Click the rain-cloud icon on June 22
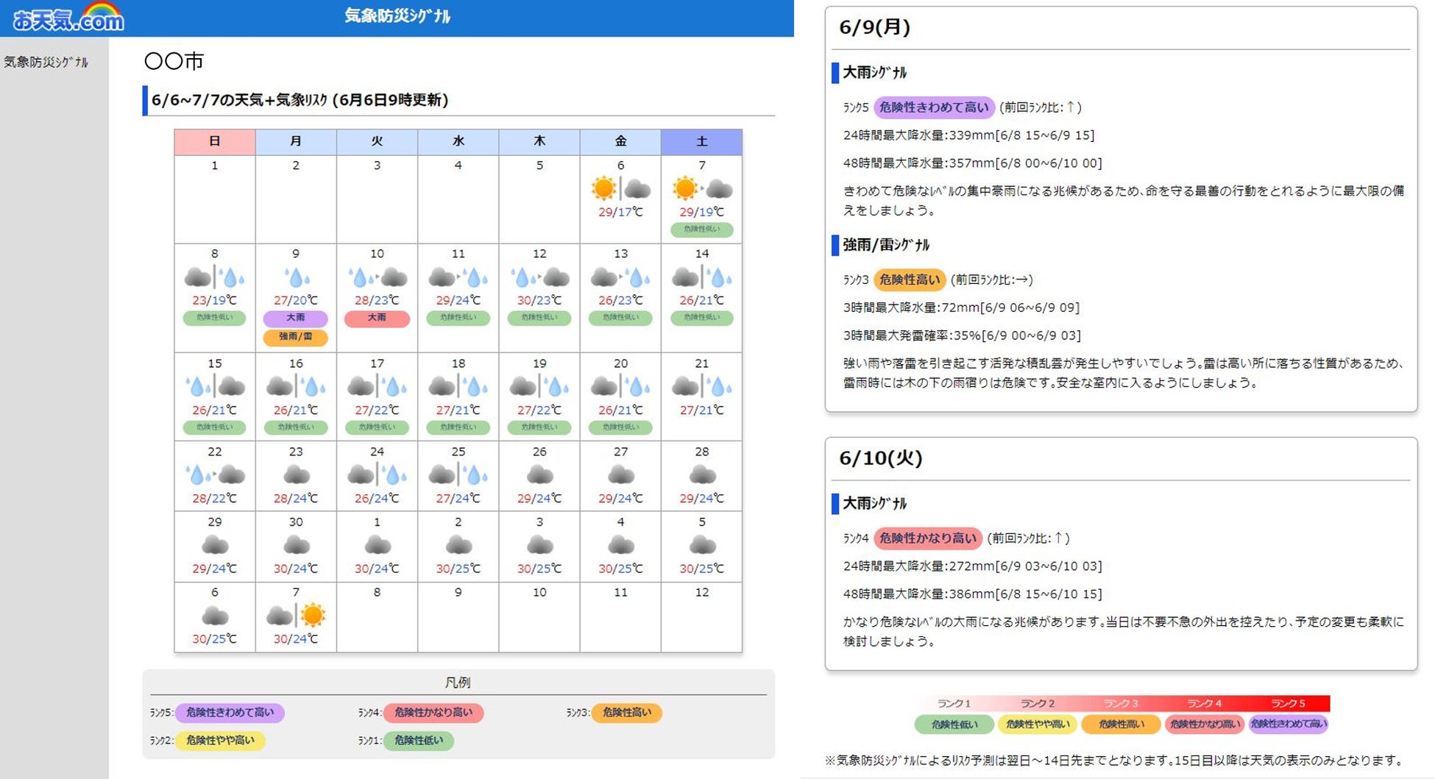This screenshot has width=1435, height=779. [x=214, y=474]
